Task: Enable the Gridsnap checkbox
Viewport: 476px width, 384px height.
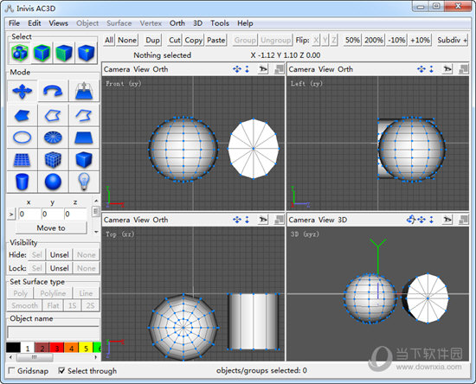Action: [11, 371]
